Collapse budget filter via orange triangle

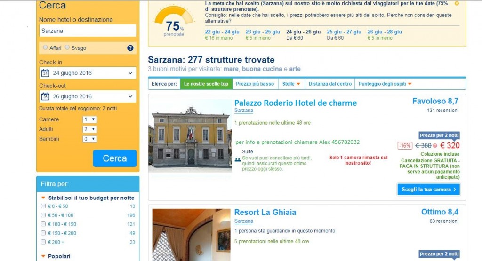click(x=43, y=198)
